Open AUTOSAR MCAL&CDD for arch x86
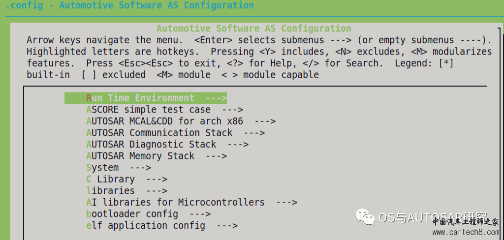The width and height of the screenshot is (504, 240). pyautogui.click(x=181, y=121)
